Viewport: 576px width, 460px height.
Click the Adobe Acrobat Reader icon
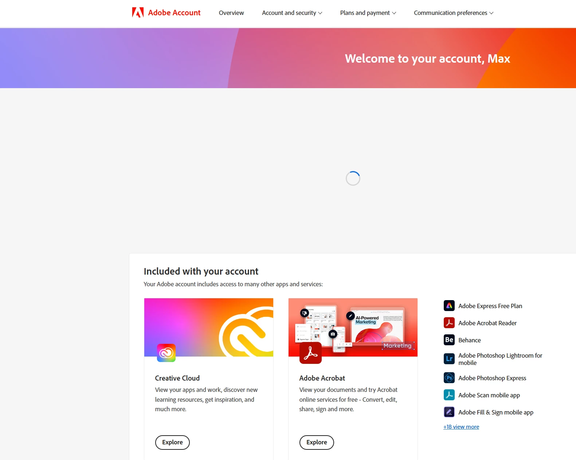(x=449, y=323)
